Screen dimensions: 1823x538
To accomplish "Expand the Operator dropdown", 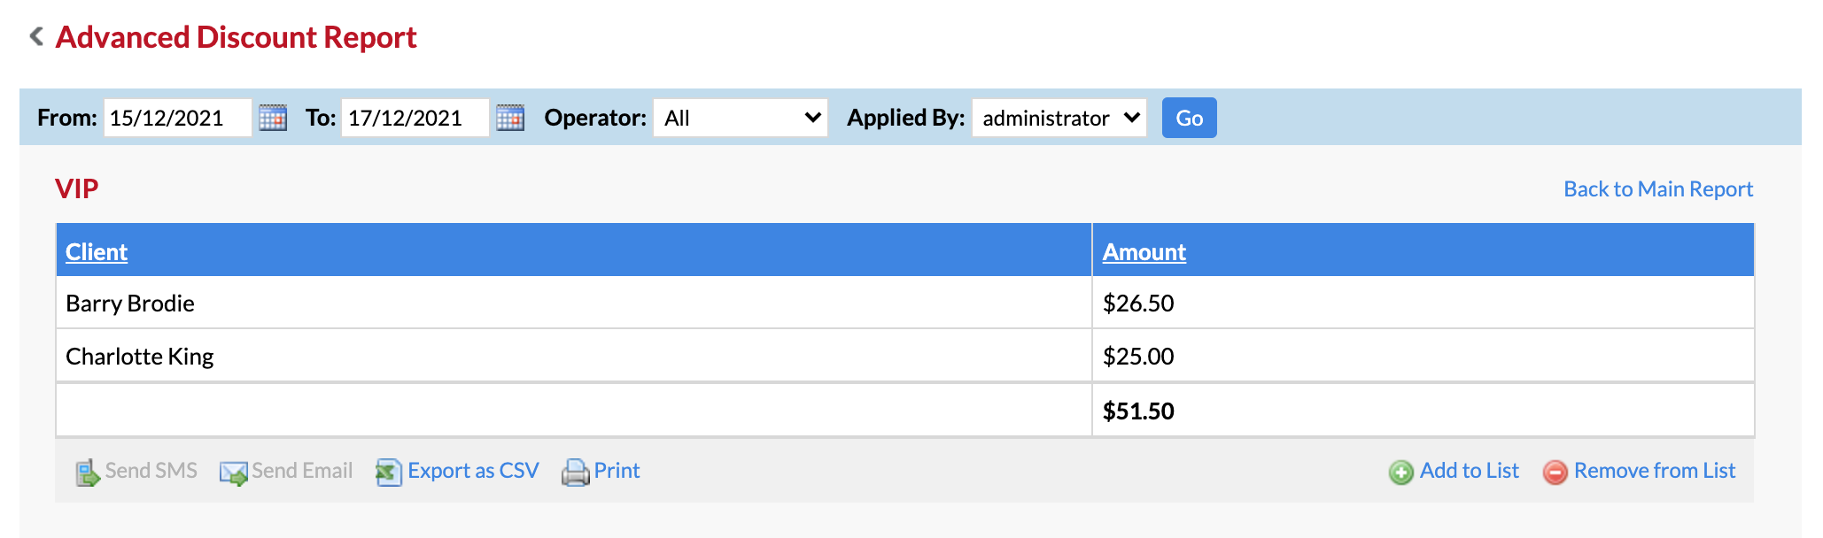I will (x=741, y=118).
